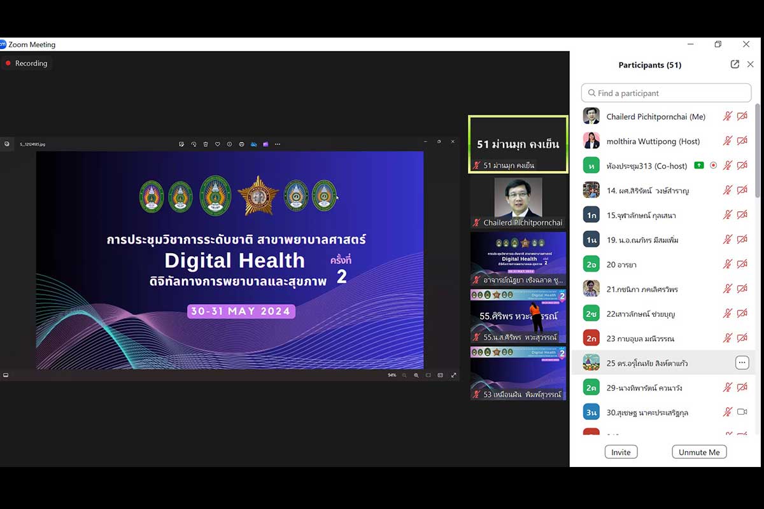Close the Participants panel

tap(750, 64)
